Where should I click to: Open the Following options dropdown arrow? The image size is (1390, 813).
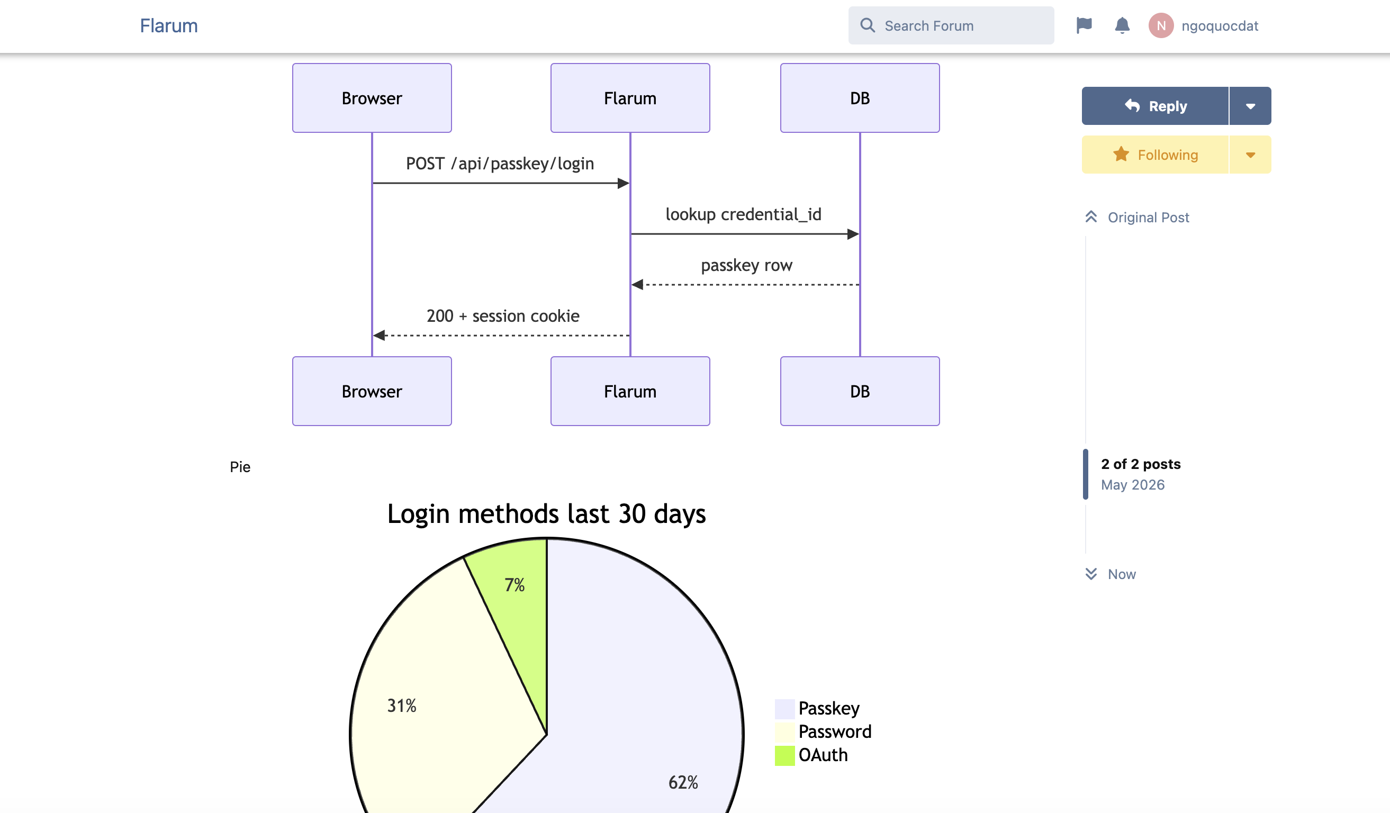(1250, 155)
